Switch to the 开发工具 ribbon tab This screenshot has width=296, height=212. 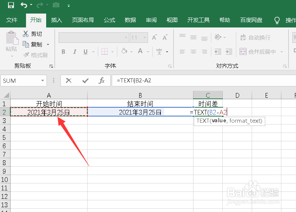(199, 20)
